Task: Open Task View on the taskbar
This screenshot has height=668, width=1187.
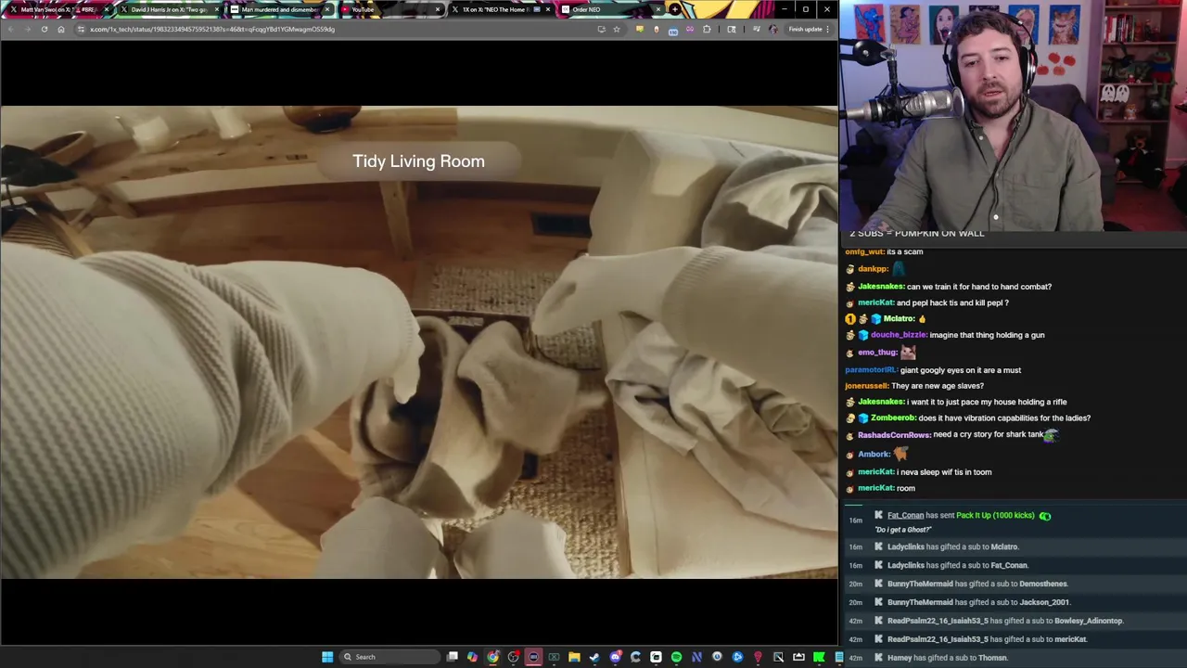Action: [x=453, y=657]
